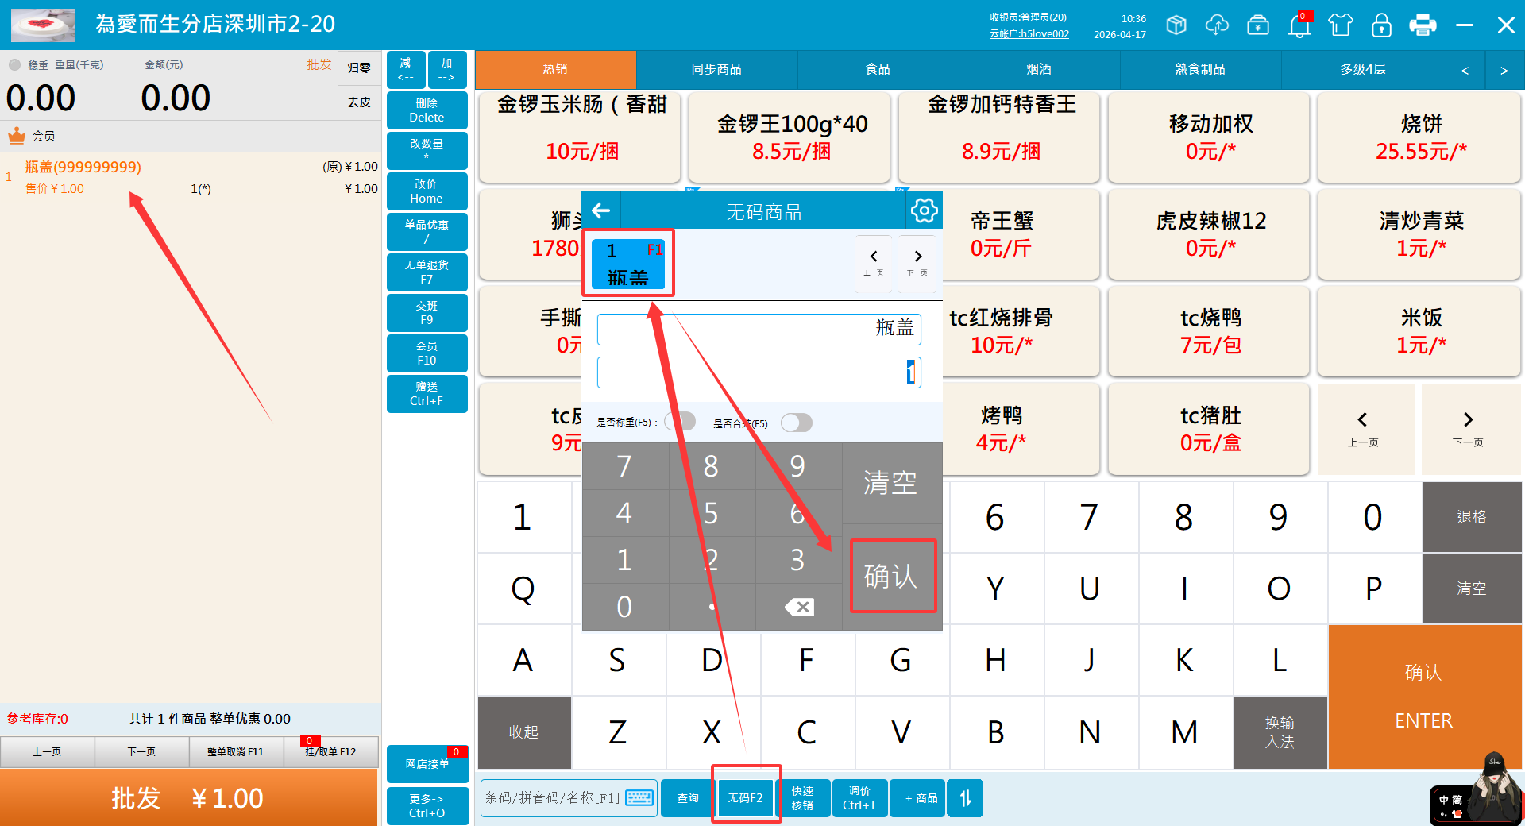Image resolution: width=1525 pixels, height=826 pixels.
Task: Go to 下一页 in product grid
Action: [1468, 429]
